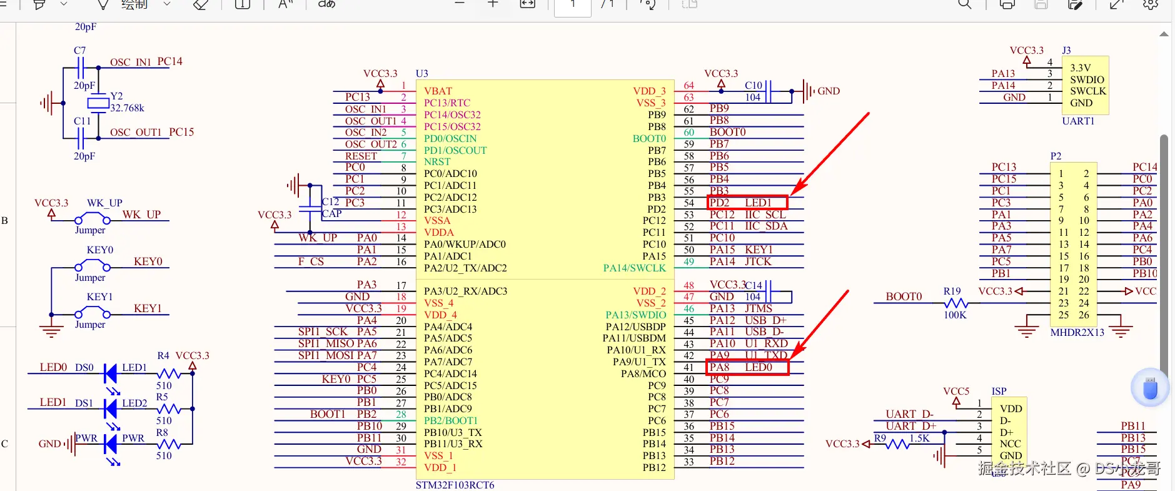Click the PA0/WKUP/ADC0 pin name
1175x491 pixels.
(465, 244)
